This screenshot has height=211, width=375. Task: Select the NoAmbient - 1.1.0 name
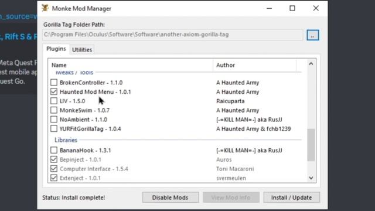(83, 120)
